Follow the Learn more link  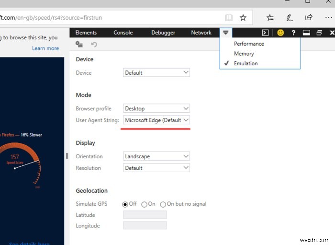(x=45, y=48)
